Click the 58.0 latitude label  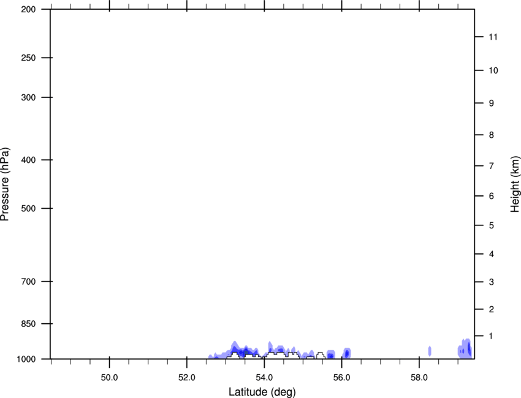pyautogui.click(x=419, y=378)
